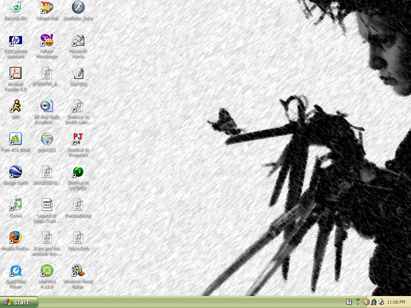Select the Tokyo Drift MP3 file

tap(78, 237)
